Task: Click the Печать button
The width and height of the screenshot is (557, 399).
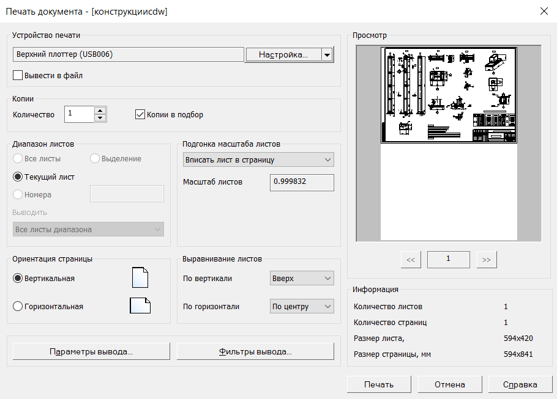Action: point(379,384)
